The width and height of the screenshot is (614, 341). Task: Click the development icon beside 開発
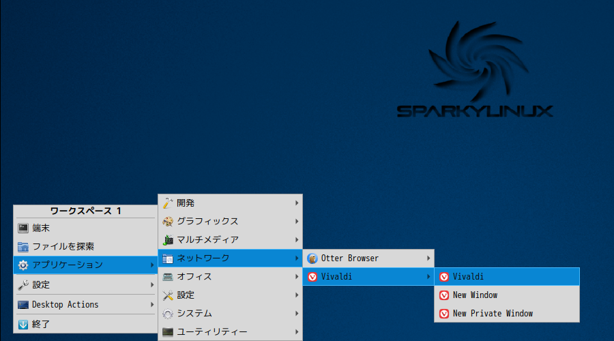click(168, 203)
